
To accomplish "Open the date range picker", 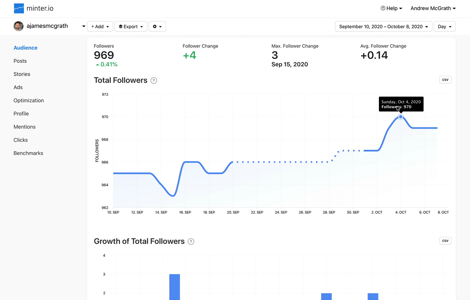I will point(383,26).
